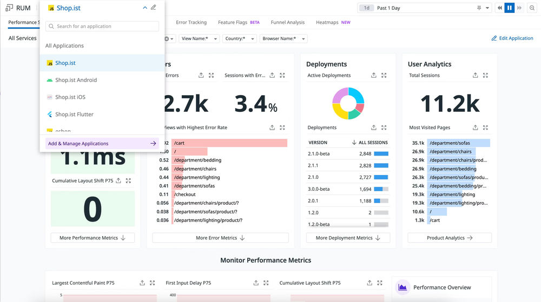Fullscreen the Total Sessions widget
Viewport: 541px width, 302px height.
(x=485, y=75)
